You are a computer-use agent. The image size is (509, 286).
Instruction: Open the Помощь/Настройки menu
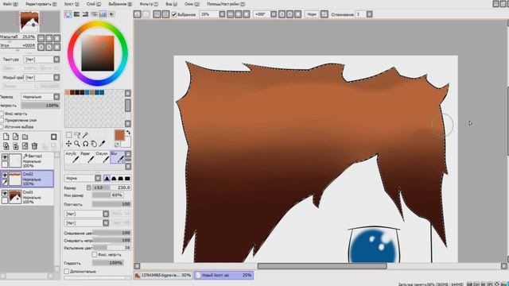[226, 4]
